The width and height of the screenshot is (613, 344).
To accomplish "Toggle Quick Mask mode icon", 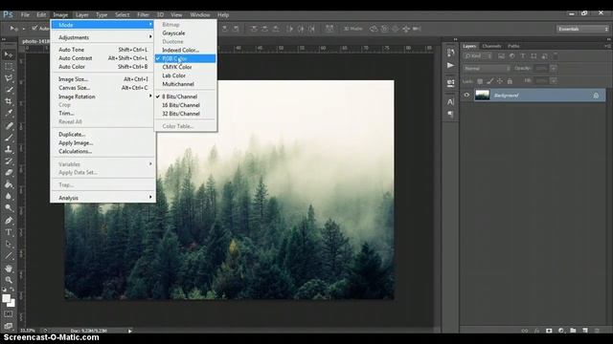I will click(x=9, y=314).
